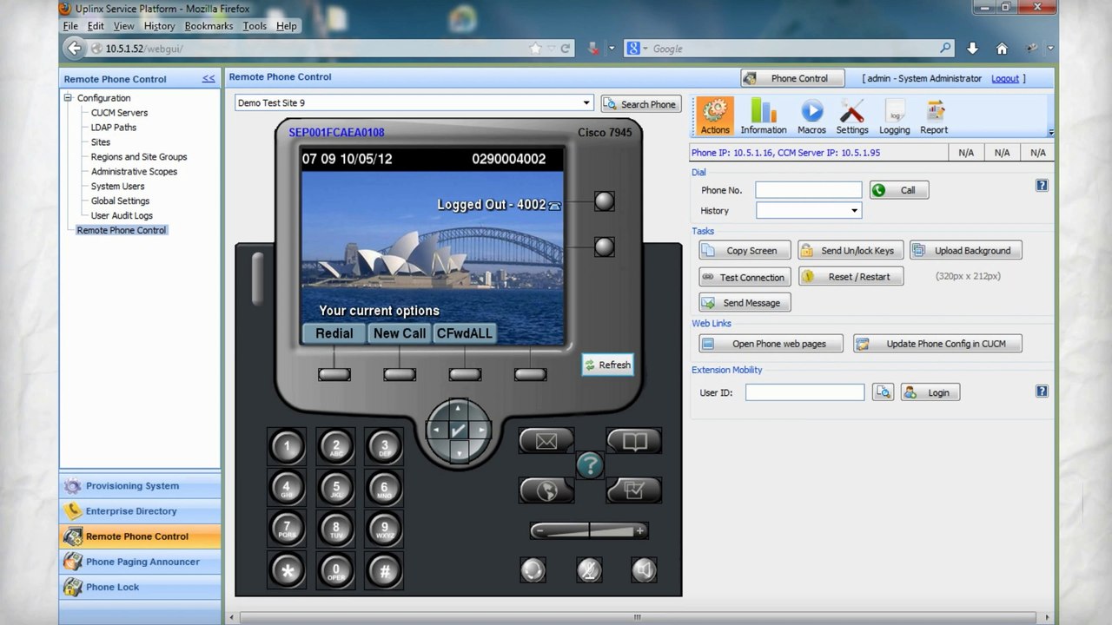The height and width of the screenshot is (625, 1112).
Task: Click the phone's Messages envelope key
Action: pyautogui.click(x=546, y=441)
